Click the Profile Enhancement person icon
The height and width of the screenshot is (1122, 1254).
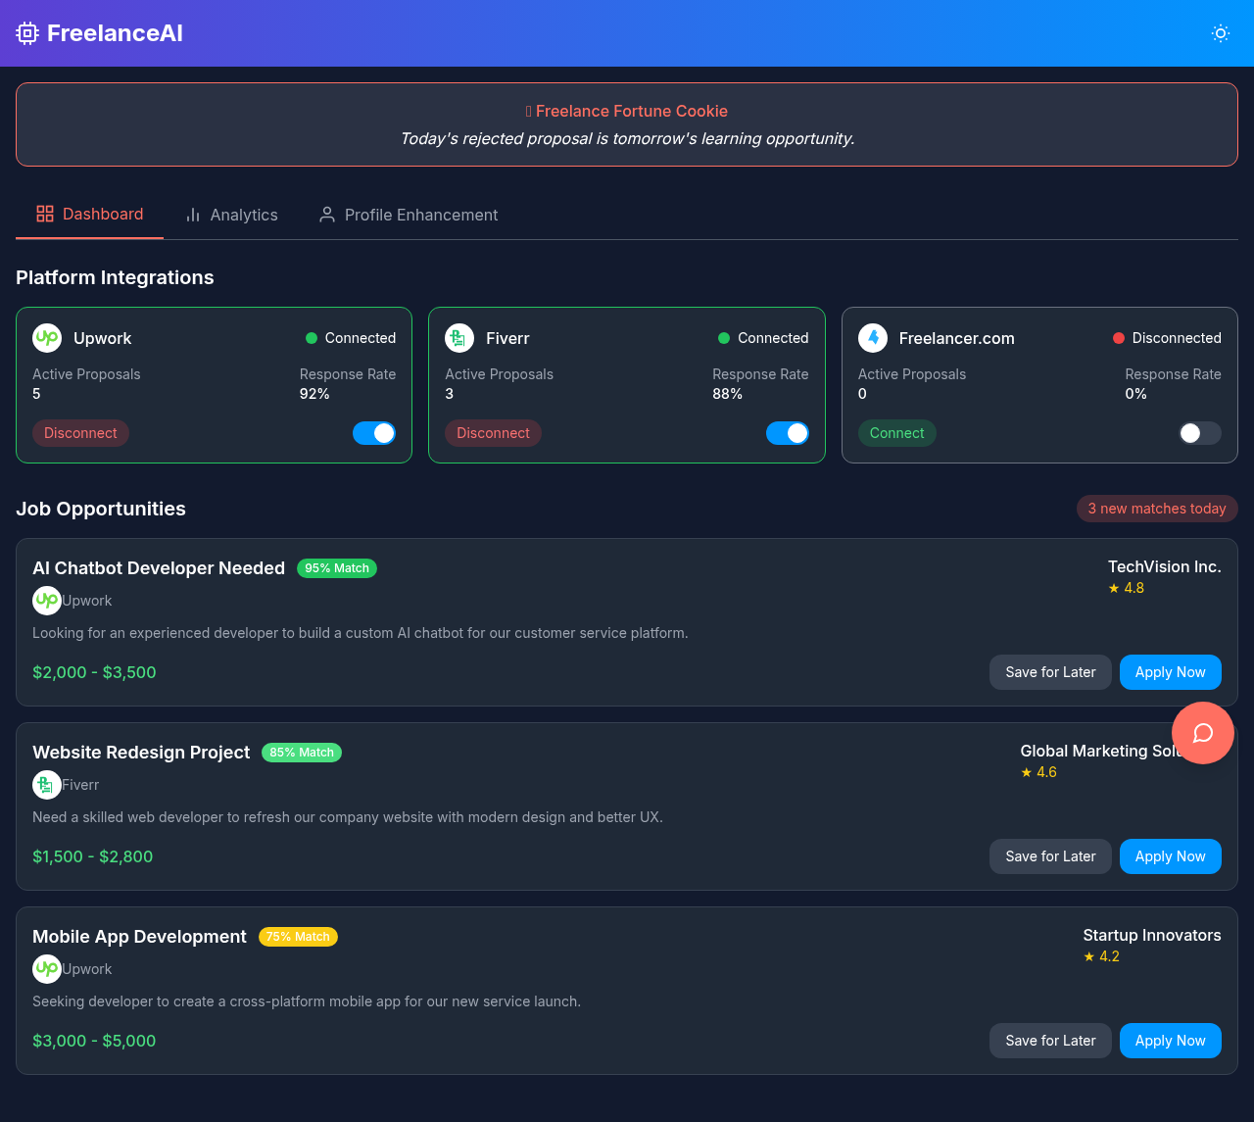(326, 214)
